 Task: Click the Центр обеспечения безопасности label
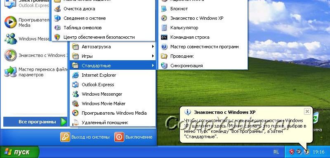99,37
